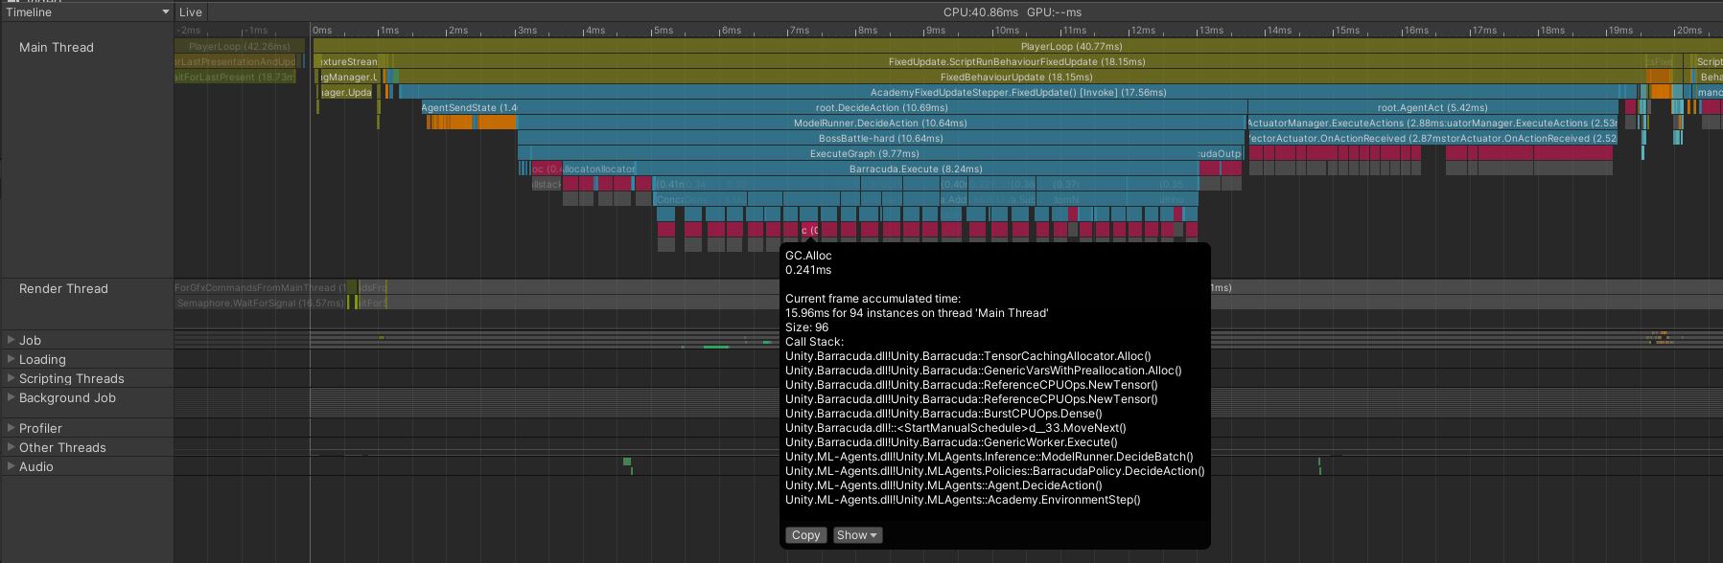Image resolution: width=1723 pixels, height=563 pixels.
Task: Select root.AgentAct (5.42ms) sample
Action: [x=1432, y=107]
